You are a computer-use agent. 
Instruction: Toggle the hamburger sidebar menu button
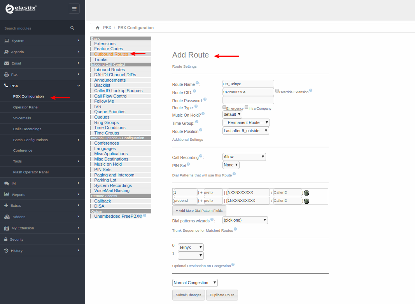74,9
